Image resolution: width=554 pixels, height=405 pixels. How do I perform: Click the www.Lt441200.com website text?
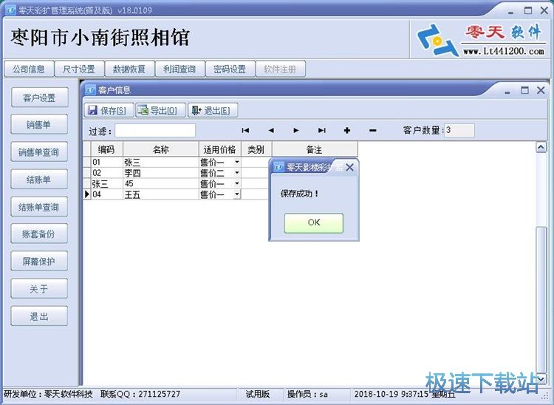(x=504, y=51)
